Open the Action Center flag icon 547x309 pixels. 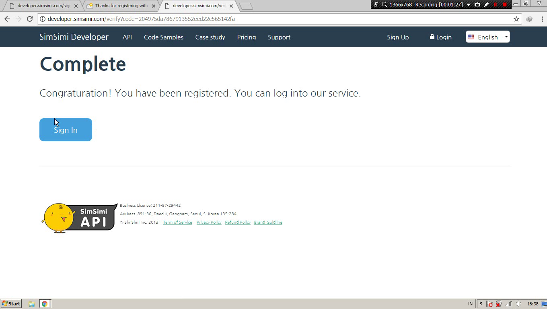489,304
